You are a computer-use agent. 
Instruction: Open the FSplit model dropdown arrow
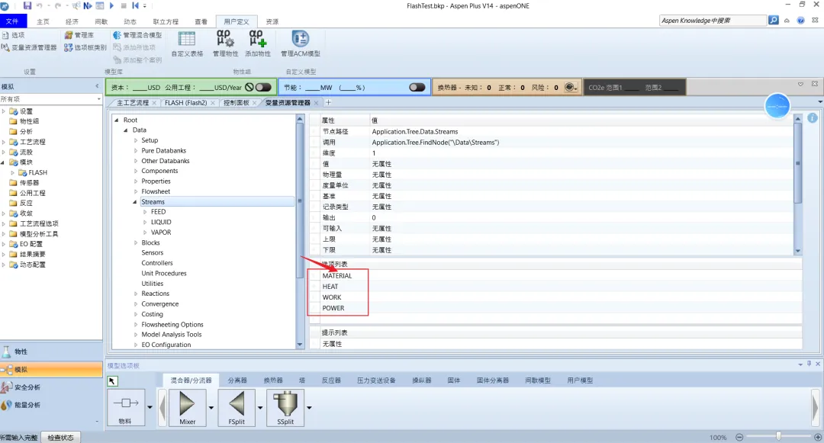pyautogui.click(x=260, y=407)
